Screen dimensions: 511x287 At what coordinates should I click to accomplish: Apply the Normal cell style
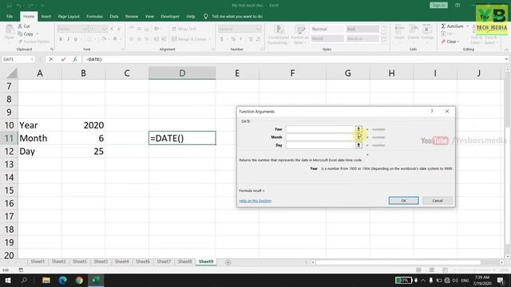(327, 29)
